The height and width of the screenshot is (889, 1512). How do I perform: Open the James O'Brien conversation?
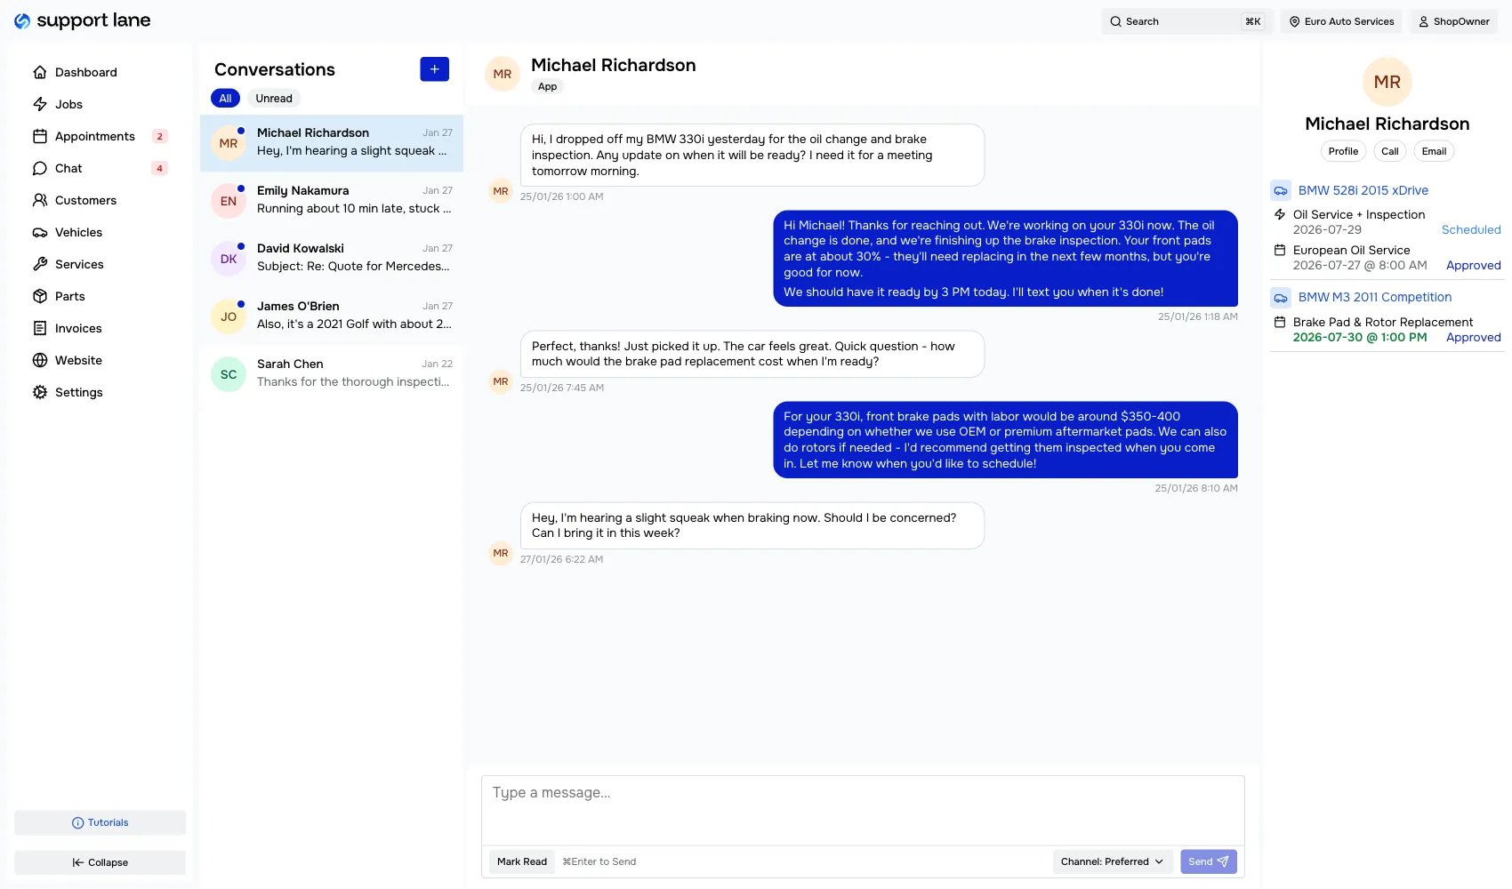point(332,316)
